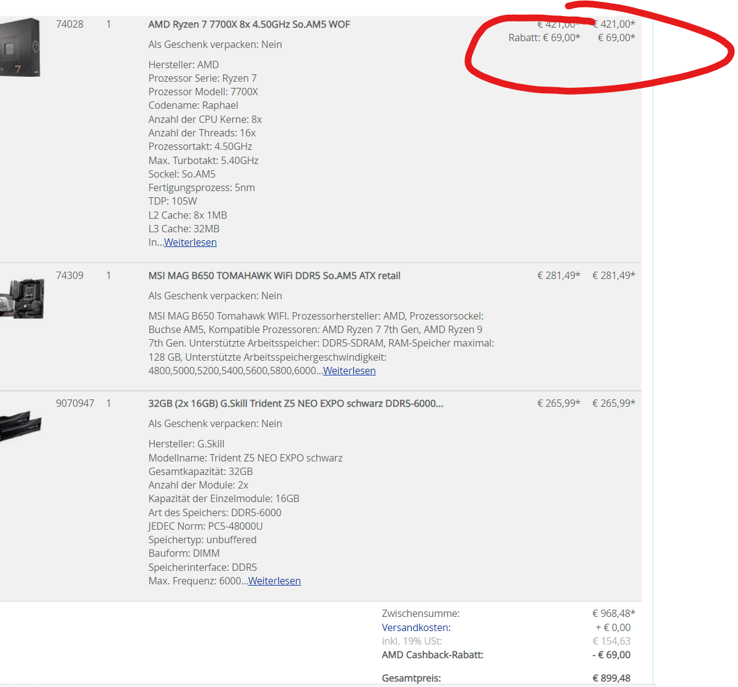This screenshot has width=738, height=687.
Task: Click the 'Prozessortakt: 4.50GHz' line
Action: point(200,146)
